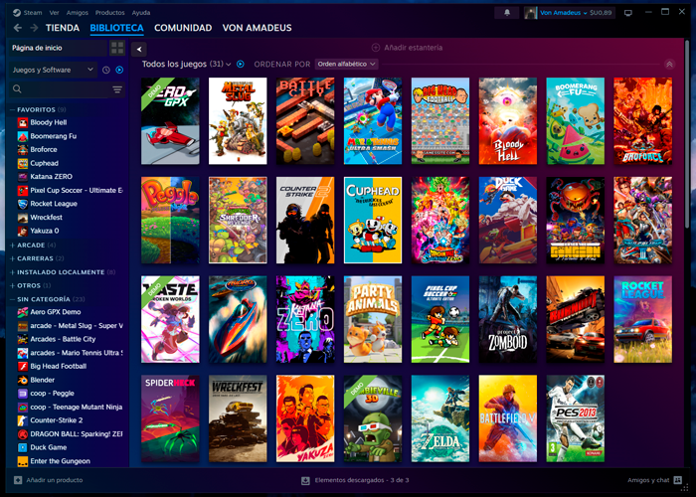Open the notifications bell icon
This screenshot has width=696, height=497.
coord(508,13)
